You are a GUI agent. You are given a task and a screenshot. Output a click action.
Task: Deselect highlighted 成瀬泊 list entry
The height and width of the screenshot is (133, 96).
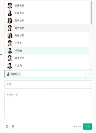pyautogui.click(x=47, y=51)
